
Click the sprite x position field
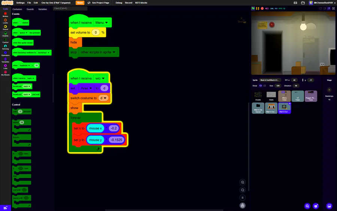294,80
